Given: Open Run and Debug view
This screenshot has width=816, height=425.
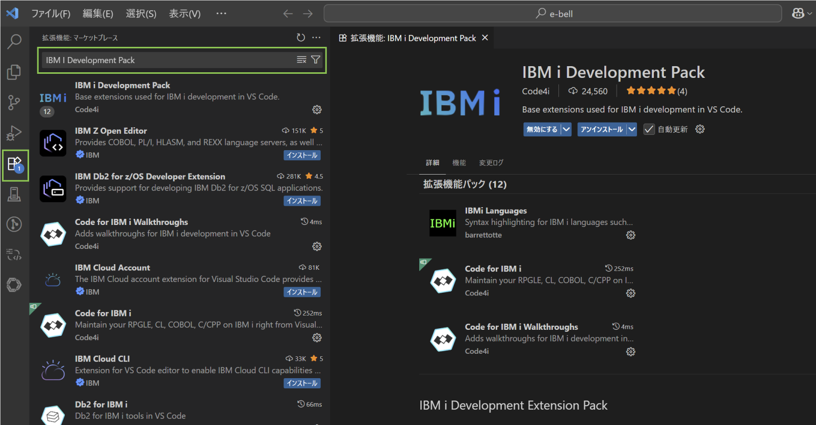Looking at the screenshot, I should click(14, 133).
